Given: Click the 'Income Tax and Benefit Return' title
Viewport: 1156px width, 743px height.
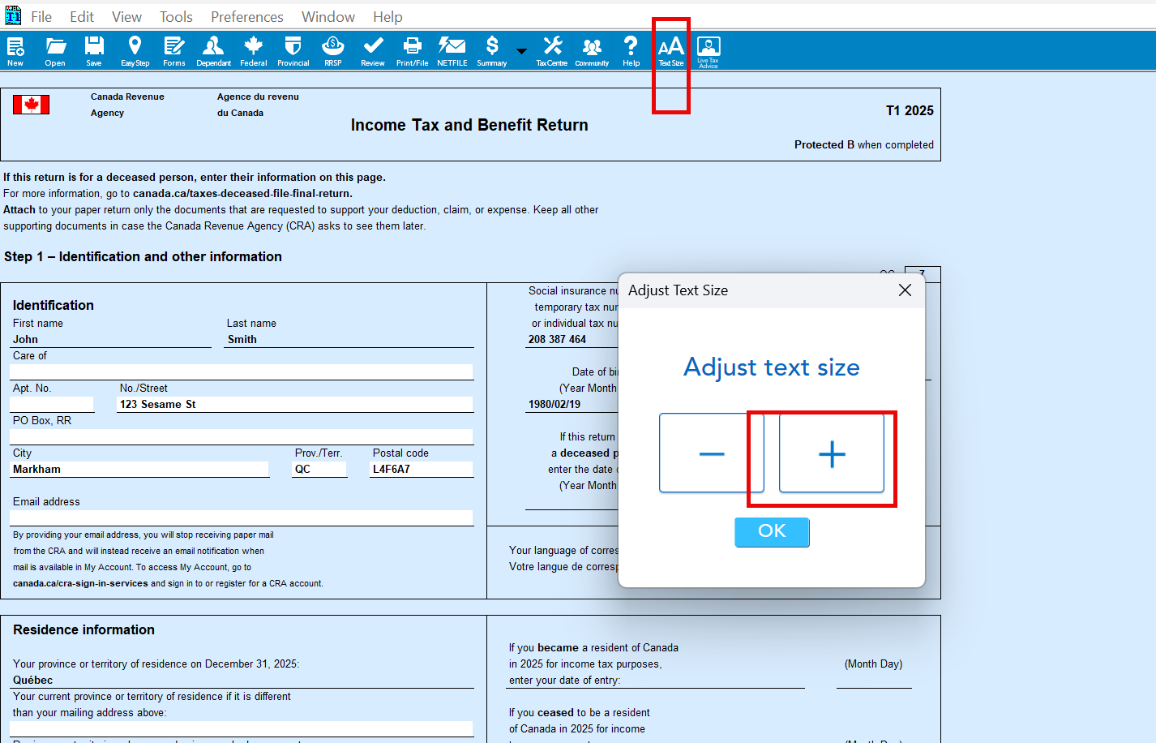Looking at the screenshot, I should coord(469,125).
